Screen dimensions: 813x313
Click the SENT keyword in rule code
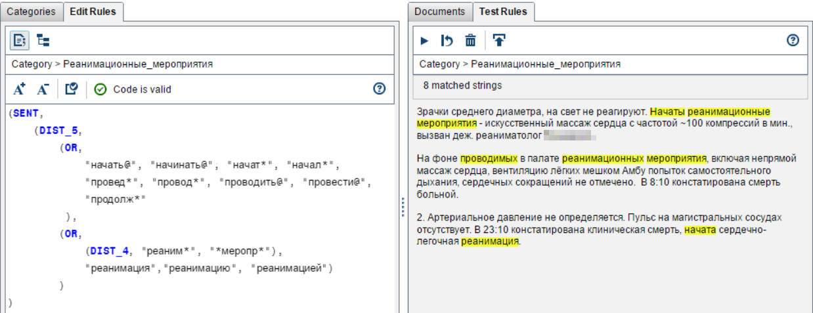26,113
